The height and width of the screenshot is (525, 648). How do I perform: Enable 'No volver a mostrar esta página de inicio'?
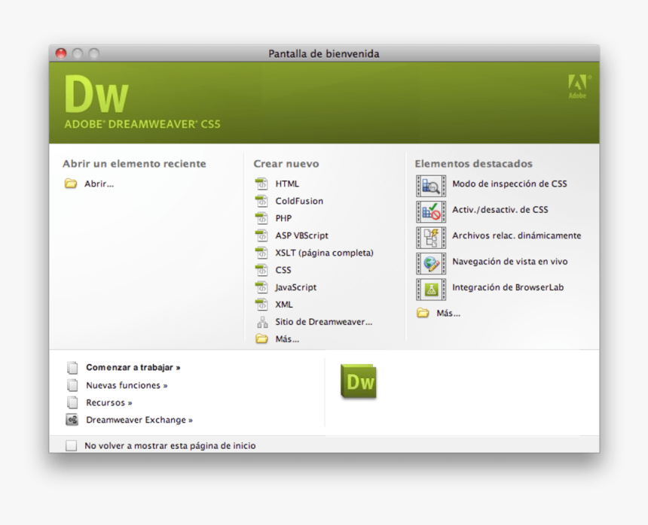72,445
